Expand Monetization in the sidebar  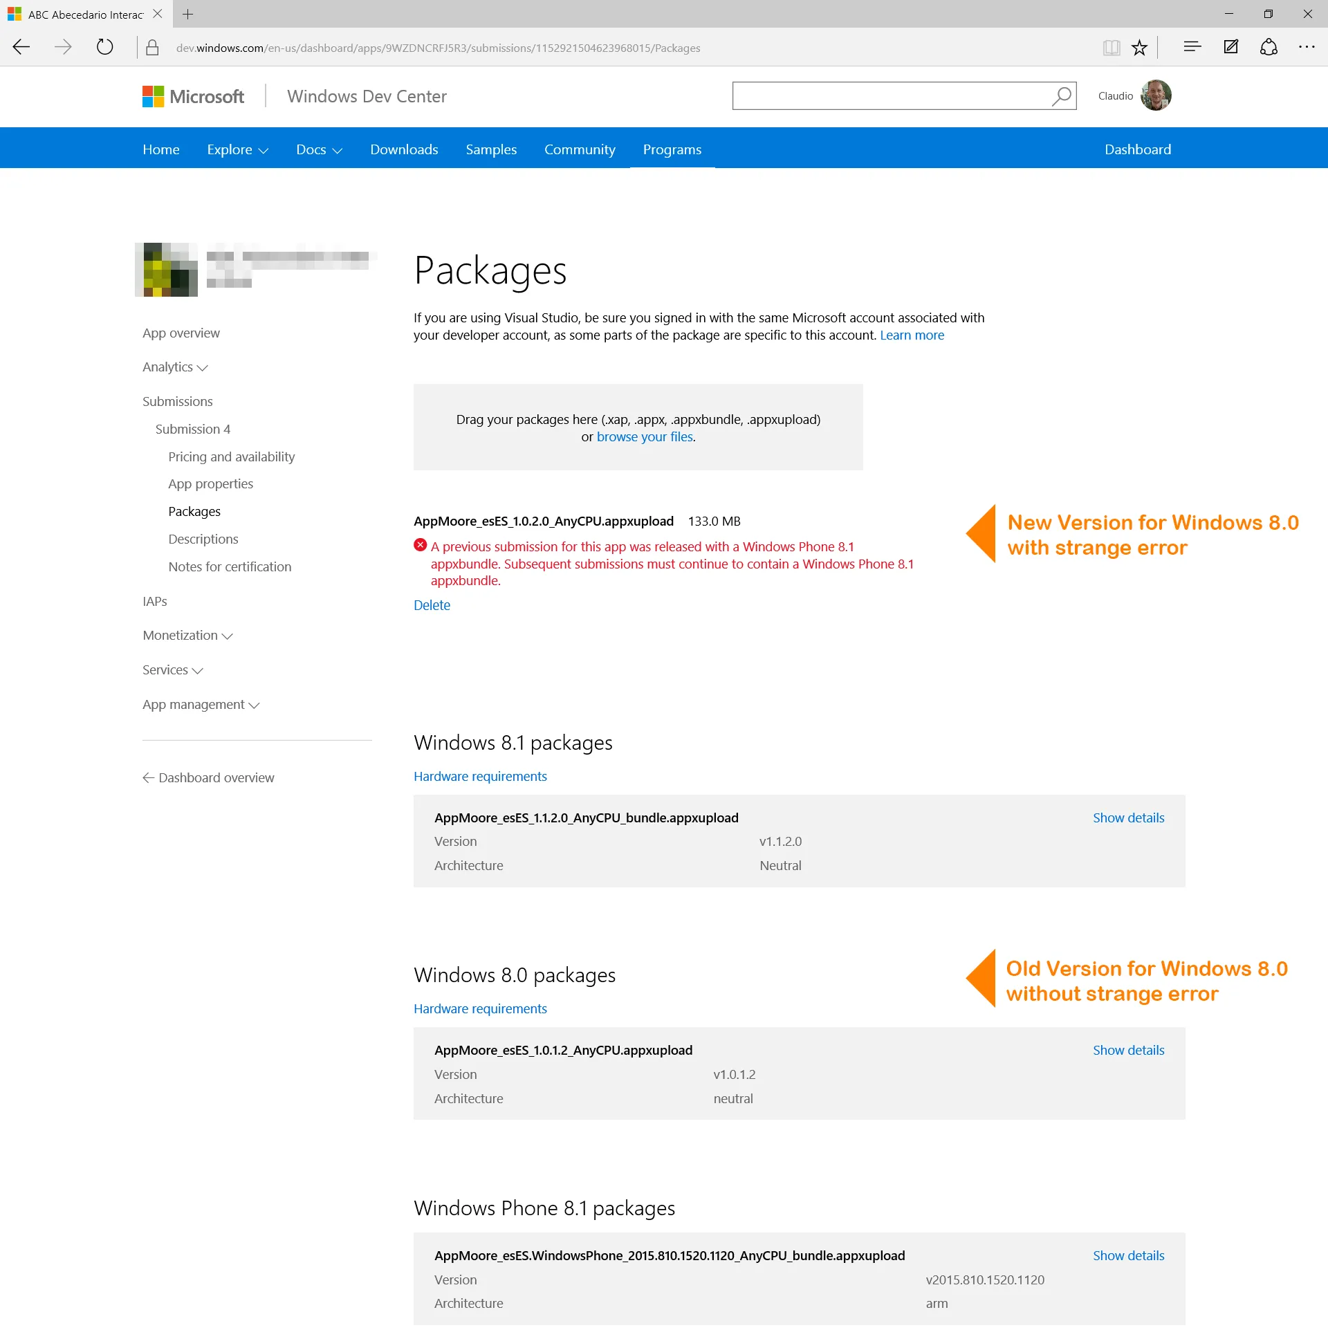tap(187, 636)
